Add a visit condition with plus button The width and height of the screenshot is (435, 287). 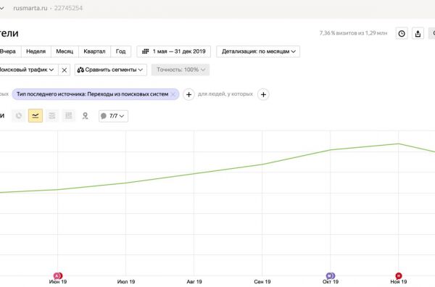tap(188, 94)
